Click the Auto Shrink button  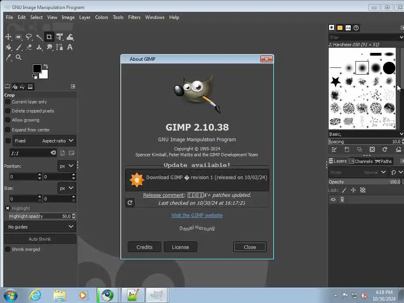click(x=40, y=239)
